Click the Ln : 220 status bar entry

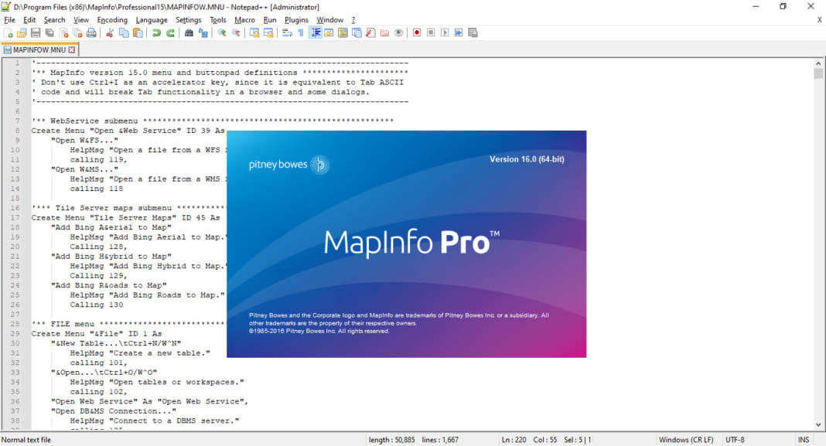click(x=514, y=440)
